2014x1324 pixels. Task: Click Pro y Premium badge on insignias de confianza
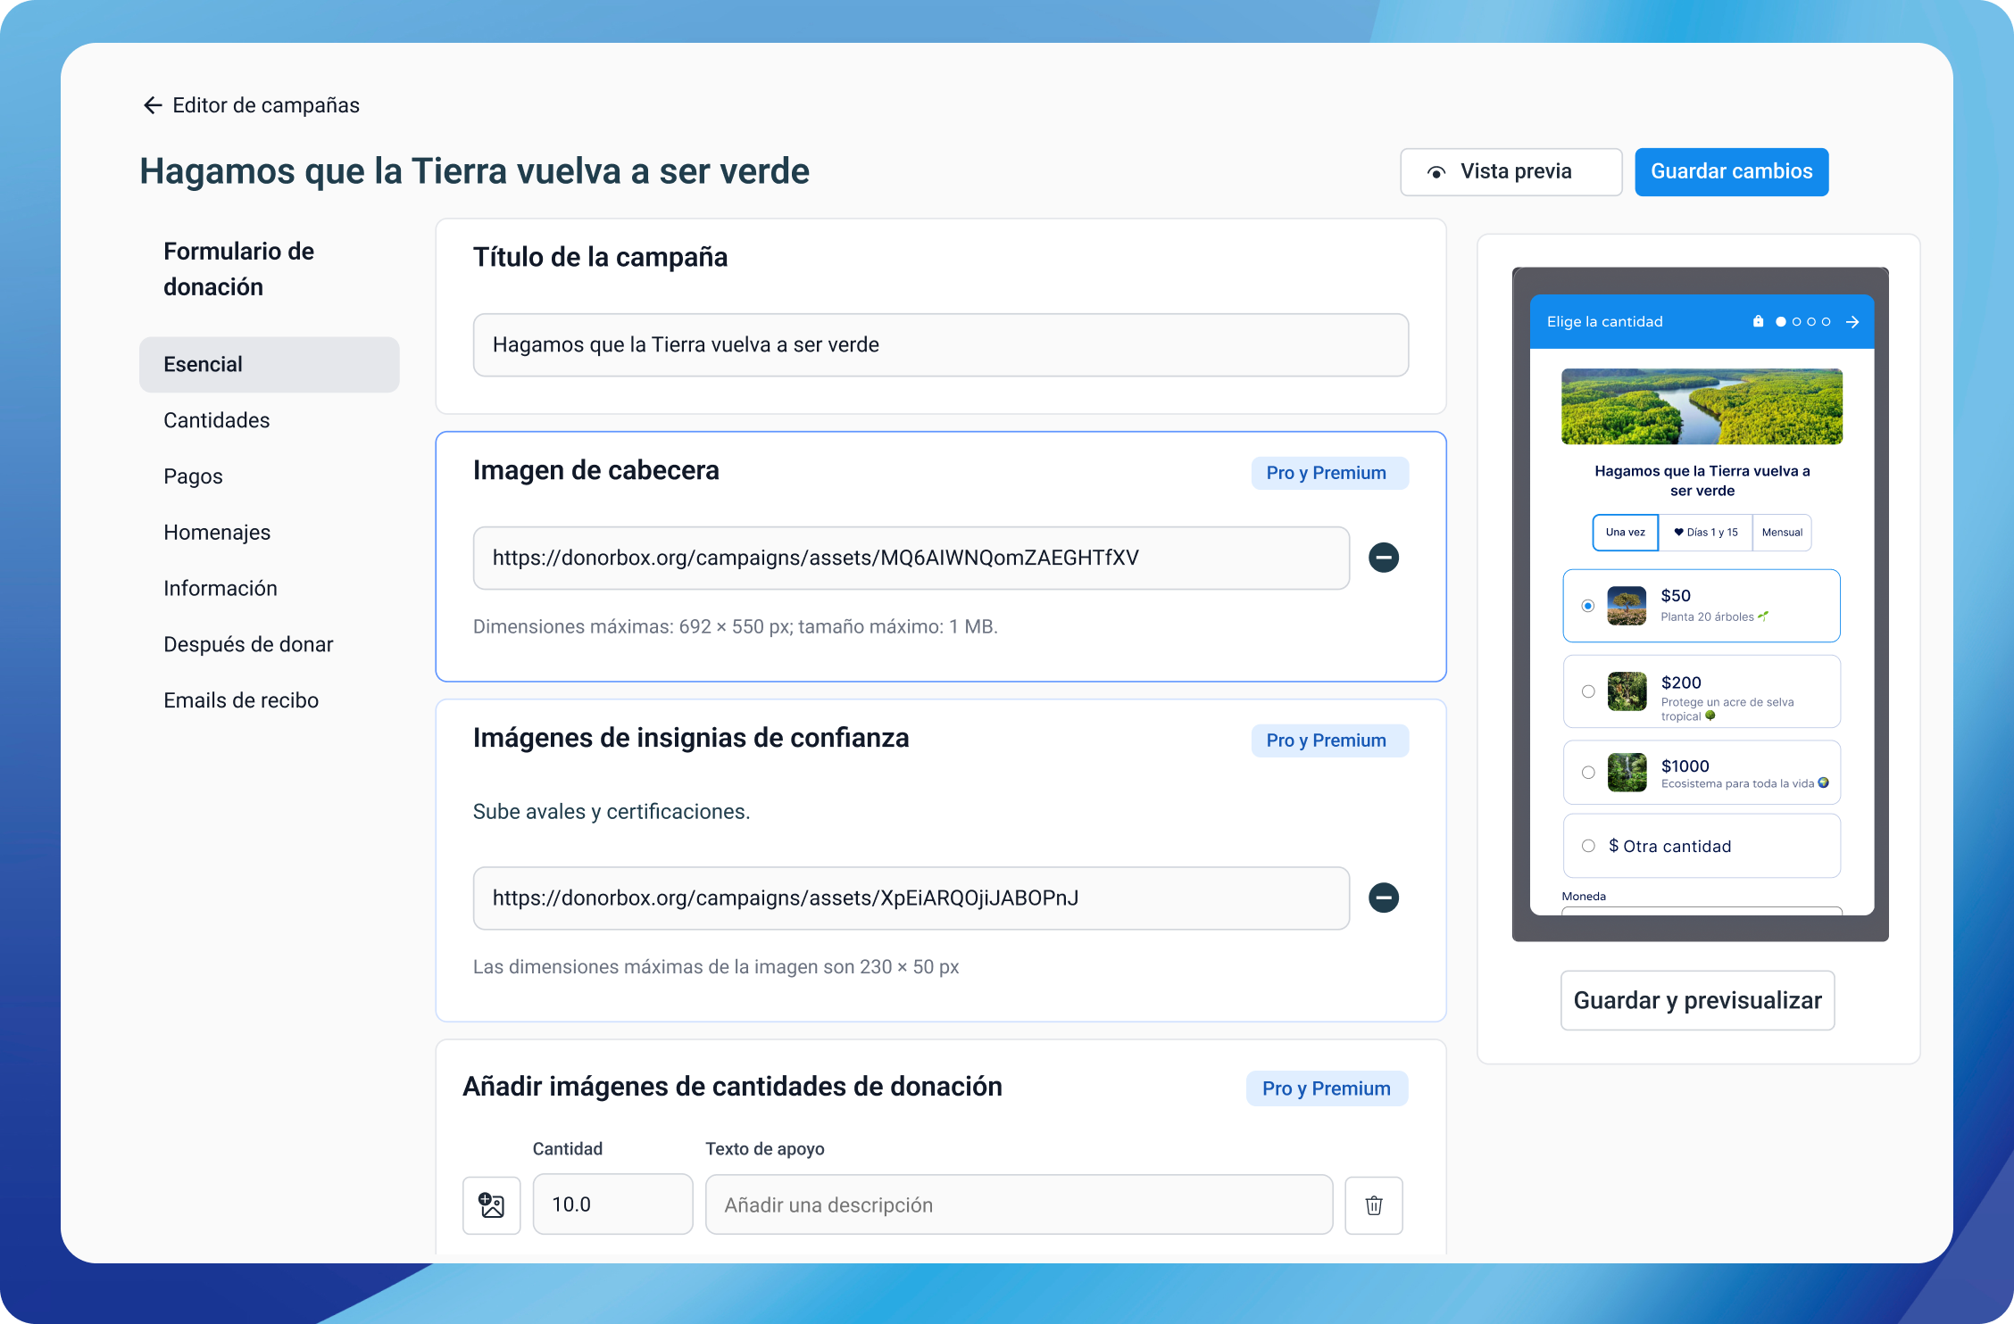tap(1329, 741)
